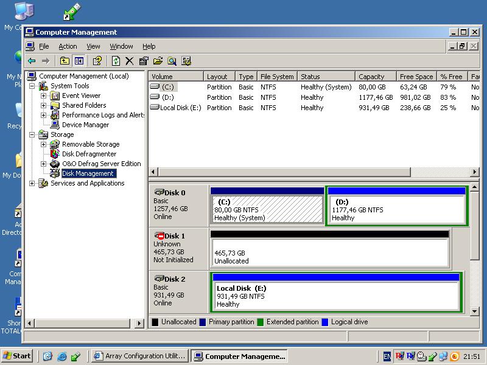The width and height of the screenshot is (487, 365).
Task: Click the EN language indicator in tray
Action: (x=387, y=356)
